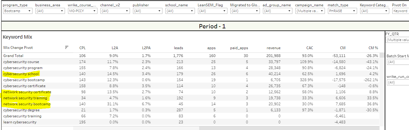Click the sort icon beside Mix Change Pivot

[x=67, y=47]
